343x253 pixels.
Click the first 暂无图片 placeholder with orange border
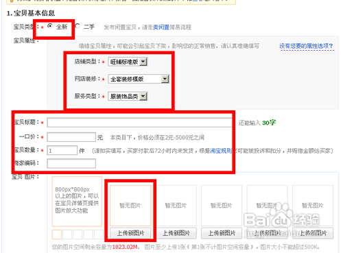(x=130, y=206)
